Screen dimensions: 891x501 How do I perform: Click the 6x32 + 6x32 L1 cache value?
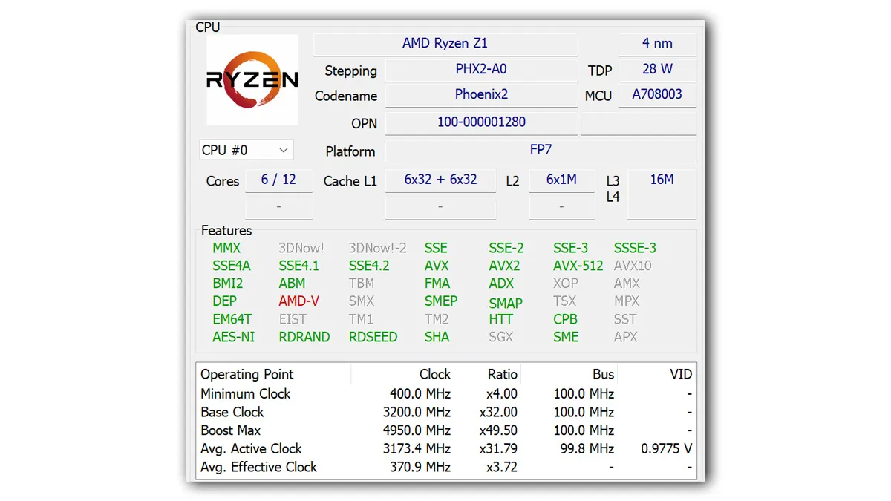(440, 180)
